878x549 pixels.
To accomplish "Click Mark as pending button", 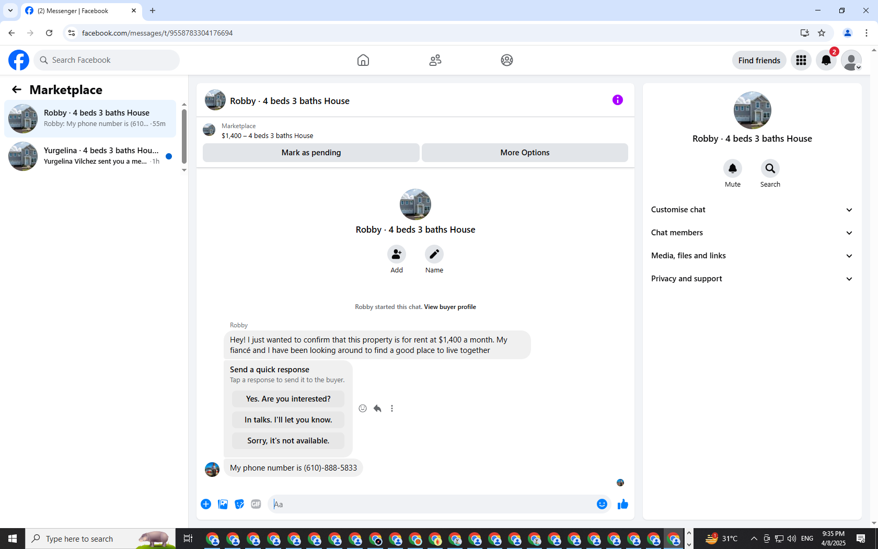I will click(311, 153).
